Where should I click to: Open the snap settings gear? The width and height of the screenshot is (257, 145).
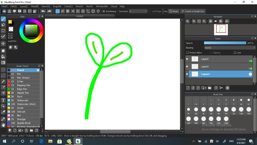(x=98, y=11)
